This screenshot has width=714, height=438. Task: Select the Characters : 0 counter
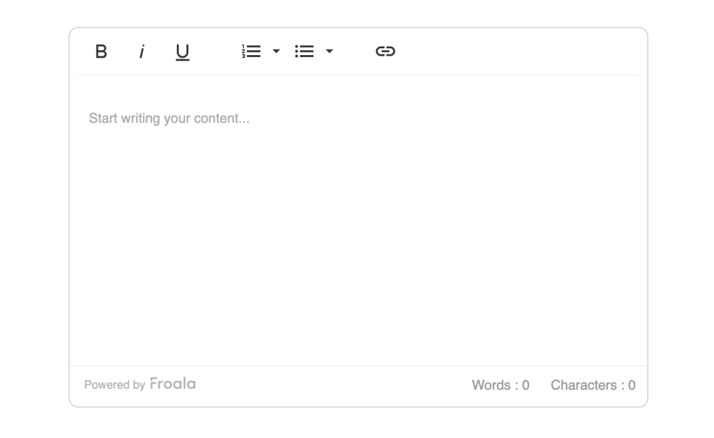(593, 385)
